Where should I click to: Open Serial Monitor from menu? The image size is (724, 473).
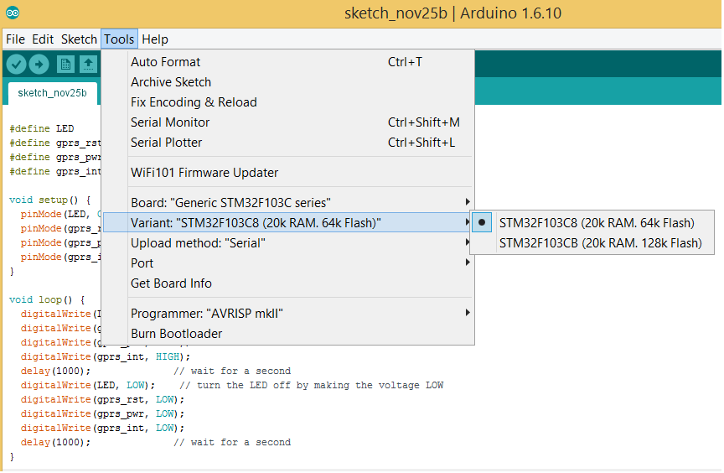pyautogui.click(x=288, y=122)
